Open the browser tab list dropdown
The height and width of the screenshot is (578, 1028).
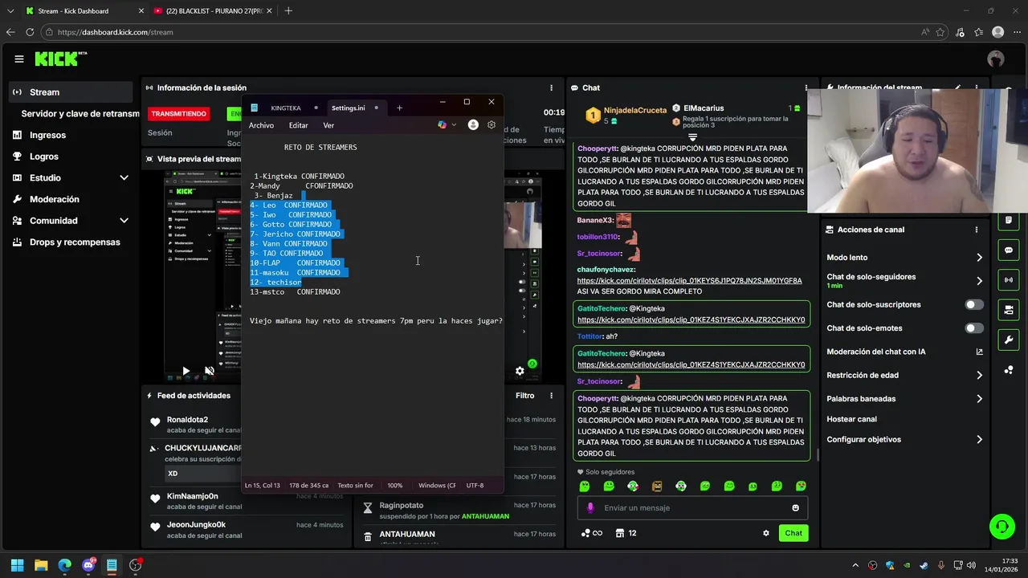click(10, 11)
